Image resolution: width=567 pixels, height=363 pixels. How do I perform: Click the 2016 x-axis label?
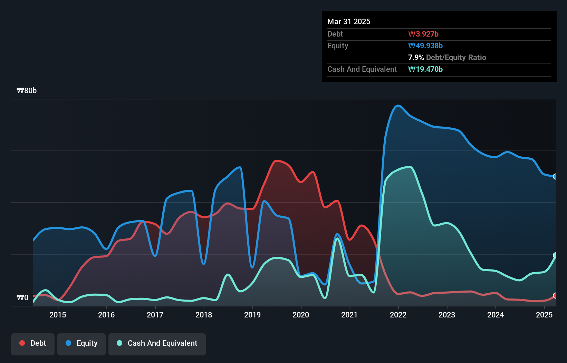[106, 315]
